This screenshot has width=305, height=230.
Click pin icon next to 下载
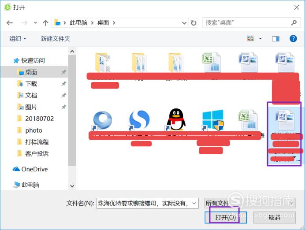(63, 84)
